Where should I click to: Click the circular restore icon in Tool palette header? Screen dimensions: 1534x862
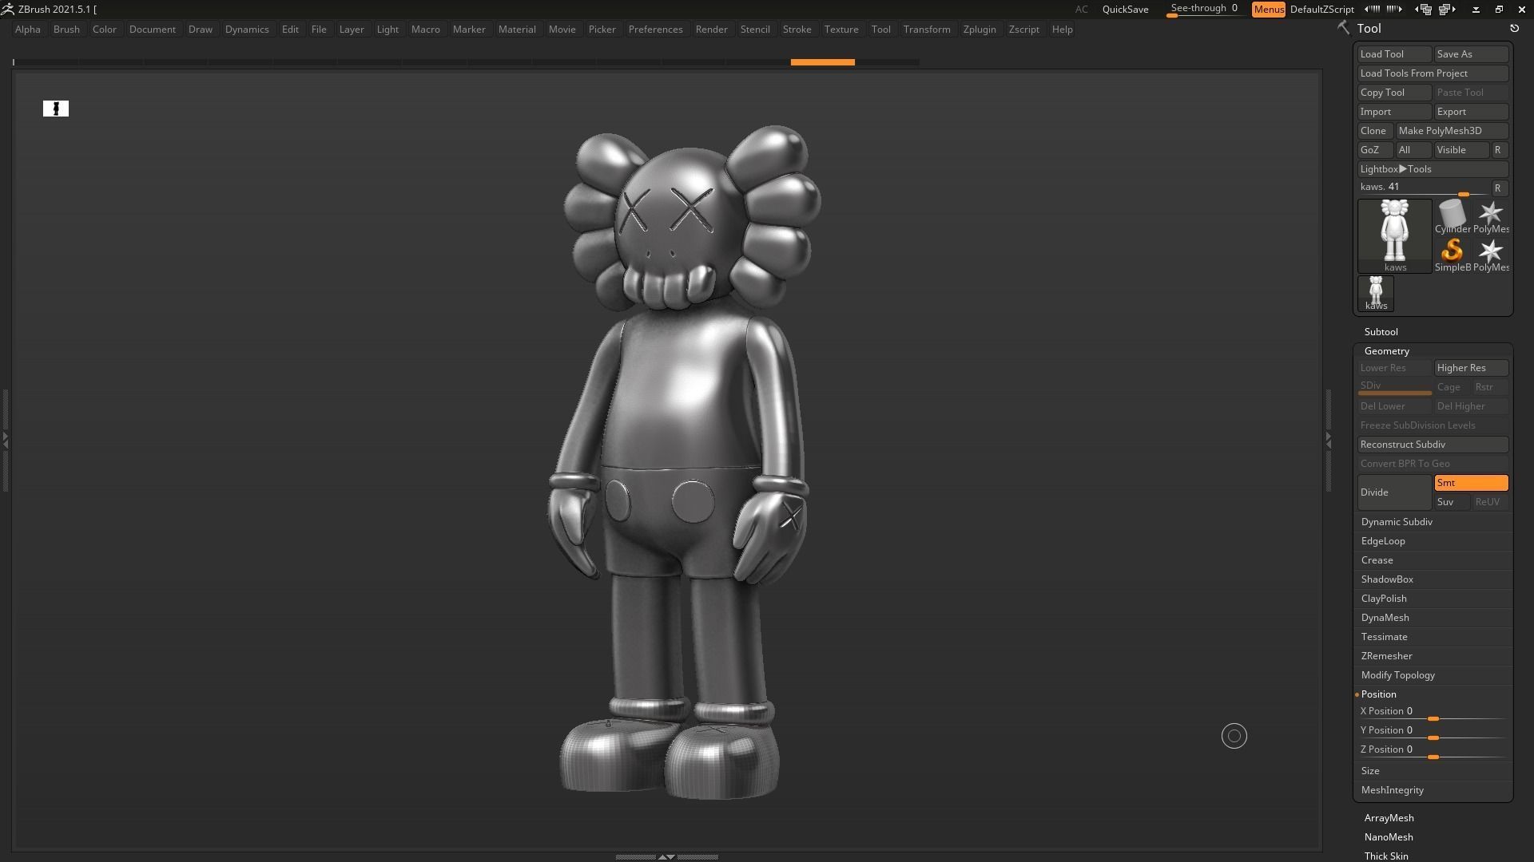tap(1514, 29)
